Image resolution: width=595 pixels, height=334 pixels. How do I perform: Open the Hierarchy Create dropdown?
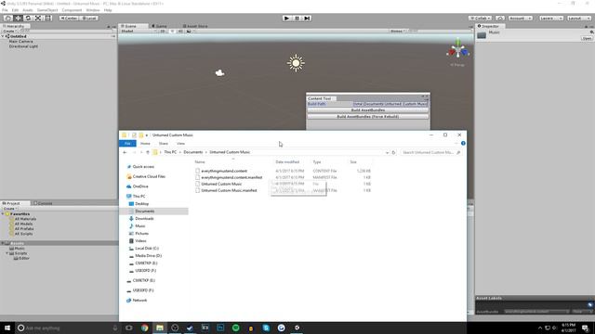[x=9, y=31]
